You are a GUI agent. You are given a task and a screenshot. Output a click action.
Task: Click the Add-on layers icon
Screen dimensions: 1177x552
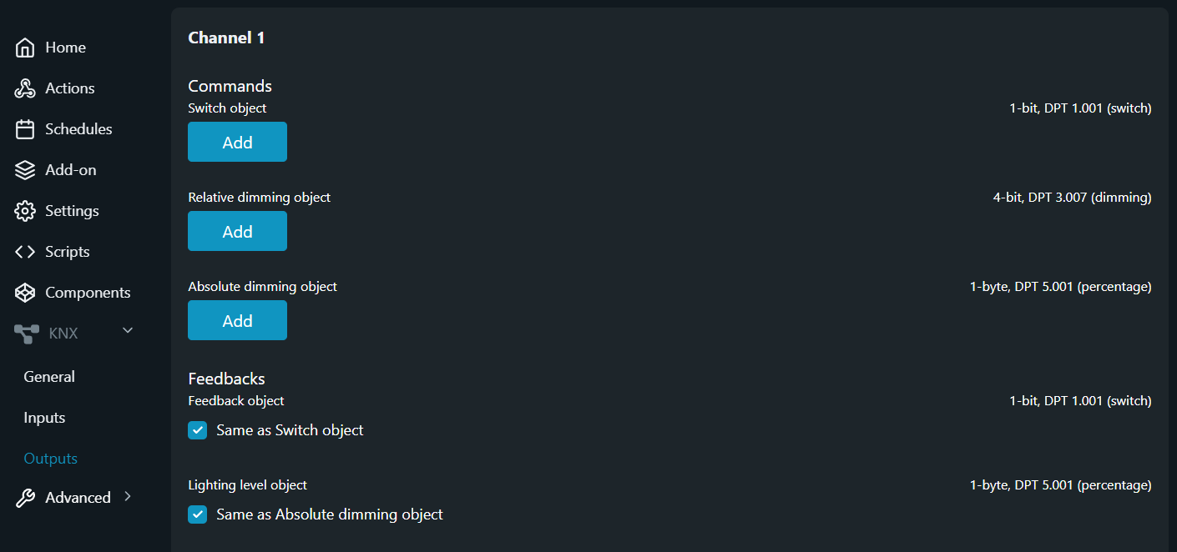(25, 170)
